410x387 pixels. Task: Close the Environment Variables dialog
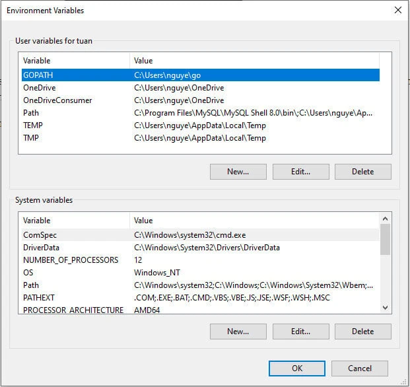(397, 11)
